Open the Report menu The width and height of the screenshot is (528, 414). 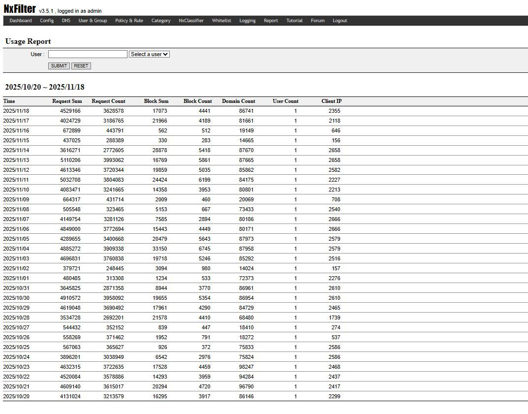coord(271,21)
